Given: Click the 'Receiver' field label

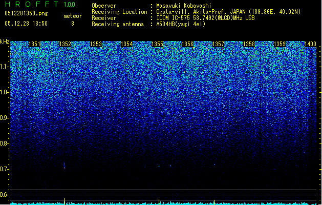Looking at the screenshot, I should tap(104, 18).
